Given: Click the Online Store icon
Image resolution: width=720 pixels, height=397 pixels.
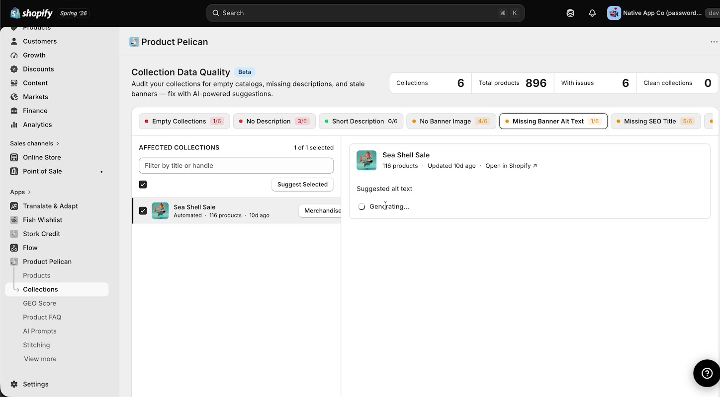Looking at the screenshot, I should point(14,157).
